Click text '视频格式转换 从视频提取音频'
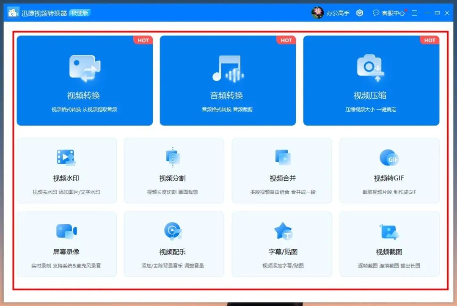The width and height of the screenshot is (457, 306). tap(84, 110)
